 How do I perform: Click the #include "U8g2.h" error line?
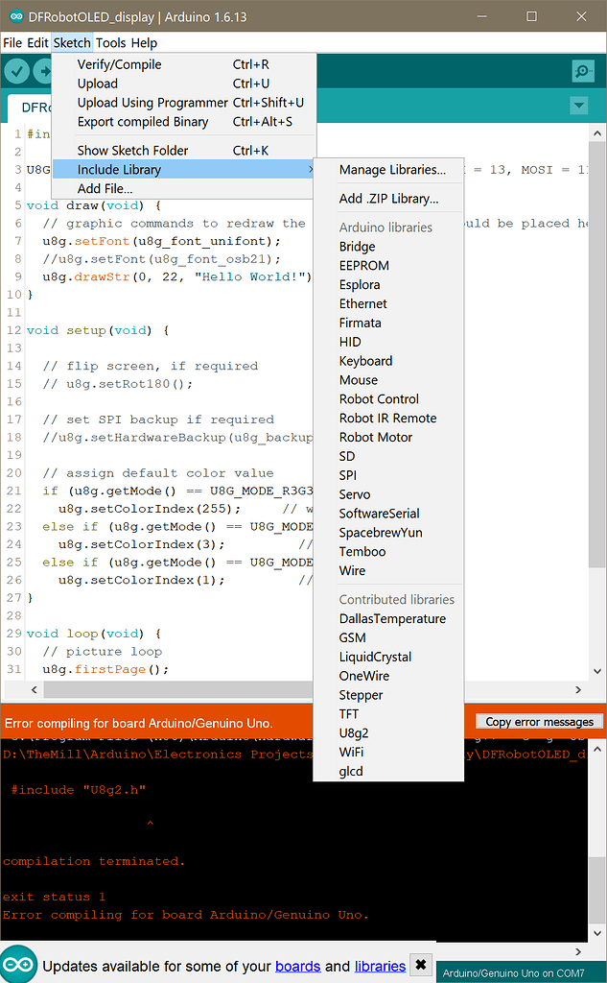[x=79, y=790]
